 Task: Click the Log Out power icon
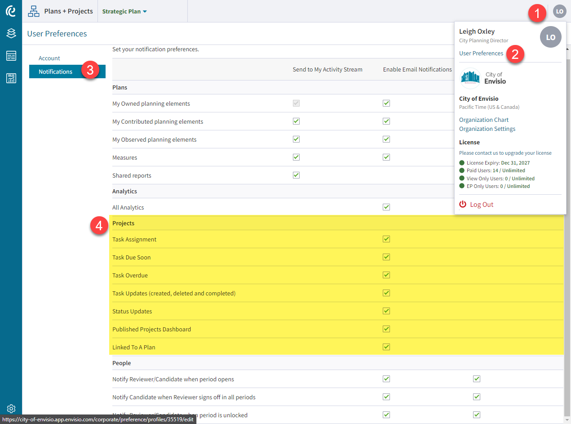(463, 204)
